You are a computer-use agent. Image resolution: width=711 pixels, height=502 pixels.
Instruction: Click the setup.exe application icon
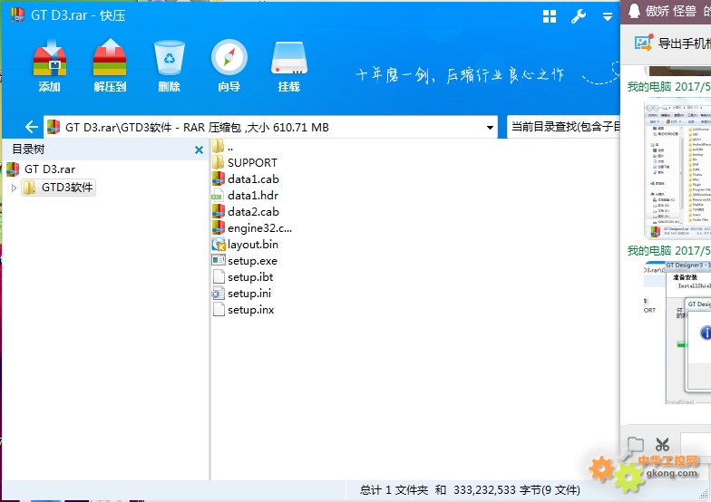tap(219, 260)
